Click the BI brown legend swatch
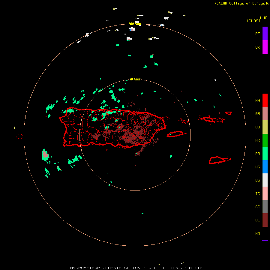270x270 pixels. (x=265, y=220)
